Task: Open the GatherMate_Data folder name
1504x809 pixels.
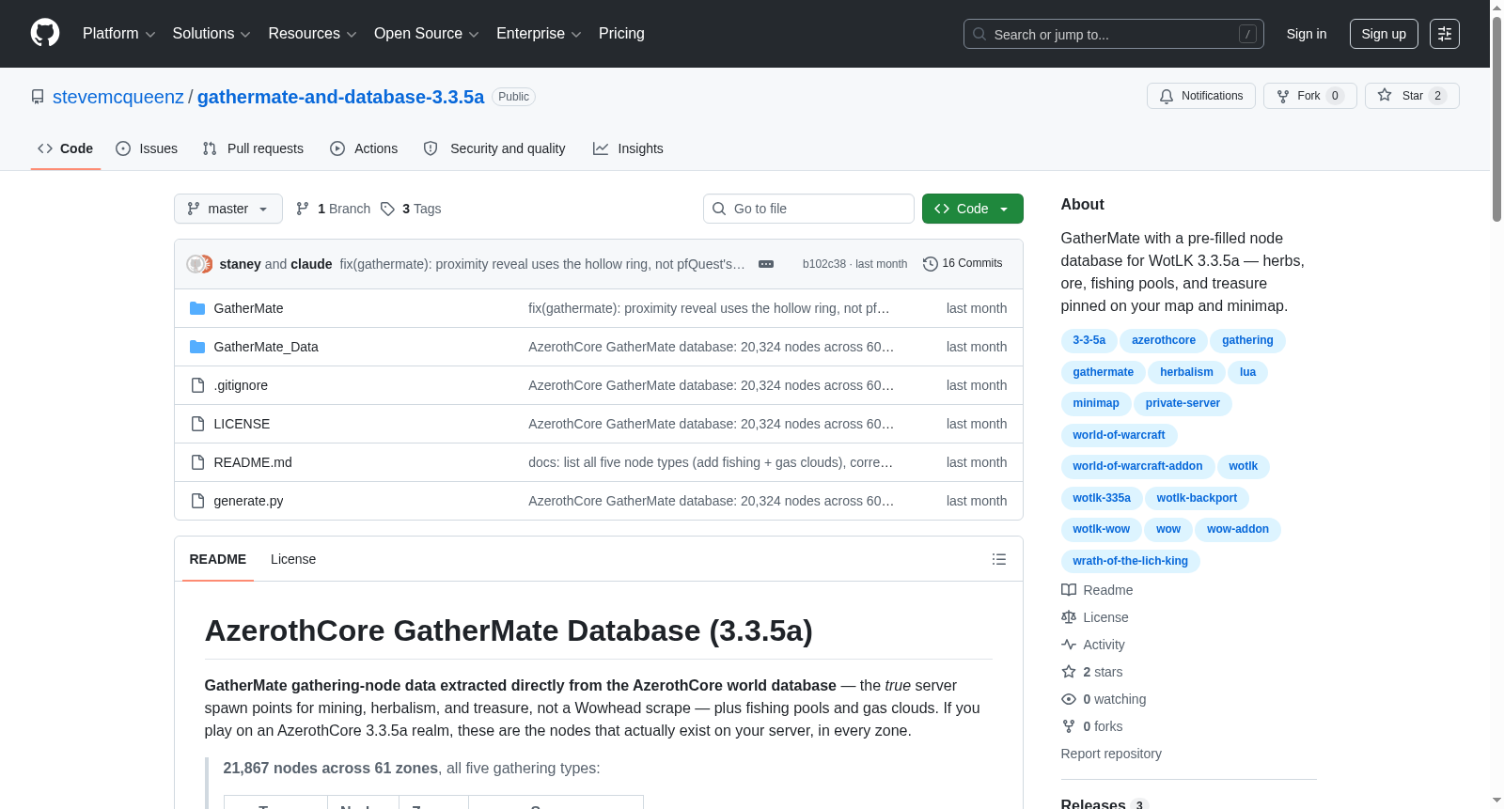Action: point(266,347)
